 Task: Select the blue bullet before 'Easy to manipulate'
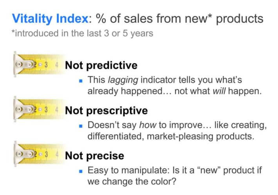tap(81, 171)
